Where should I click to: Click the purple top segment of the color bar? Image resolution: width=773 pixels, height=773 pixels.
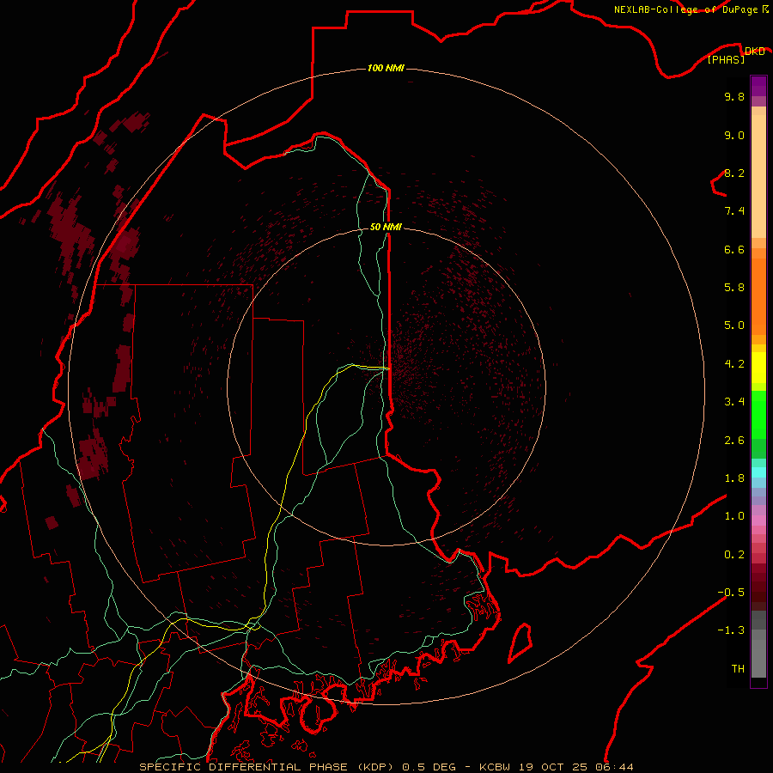click(758, 86)
